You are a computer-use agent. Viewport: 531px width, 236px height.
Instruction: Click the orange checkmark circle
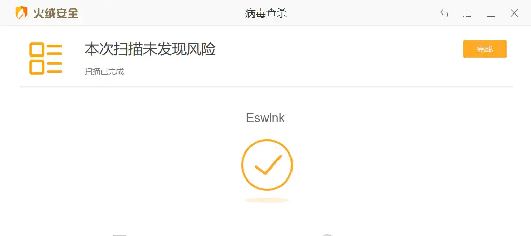[267, 164]
